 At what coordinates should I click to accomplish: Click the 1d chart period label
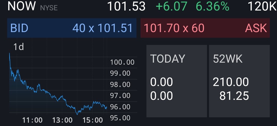tap(18, 47)
